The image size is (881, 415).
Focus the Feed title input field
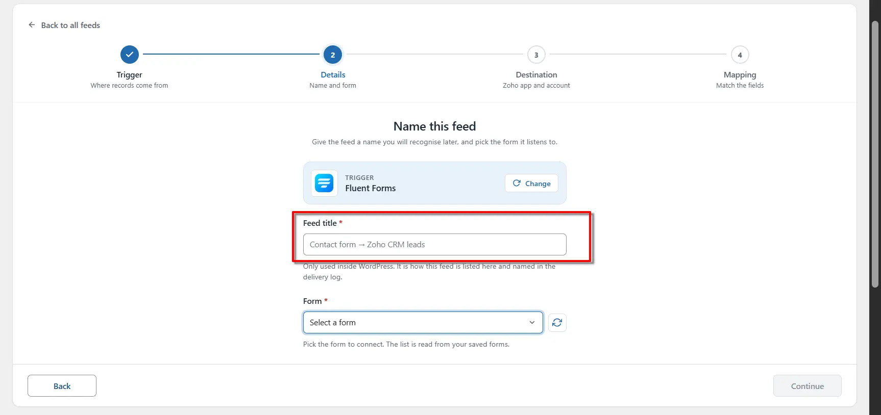pos(434,244)
